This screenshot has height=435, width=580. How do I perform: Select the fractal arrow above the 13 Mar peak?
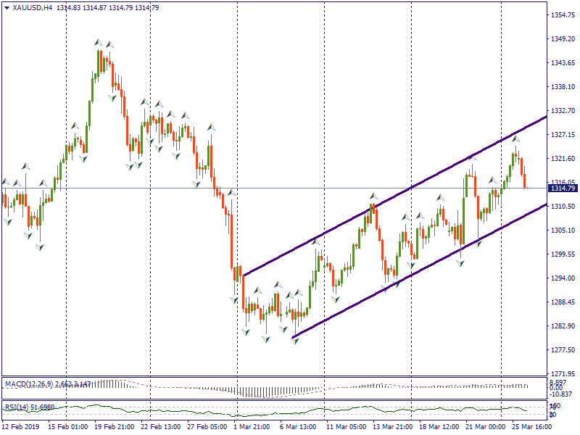[x=373, y=196]
